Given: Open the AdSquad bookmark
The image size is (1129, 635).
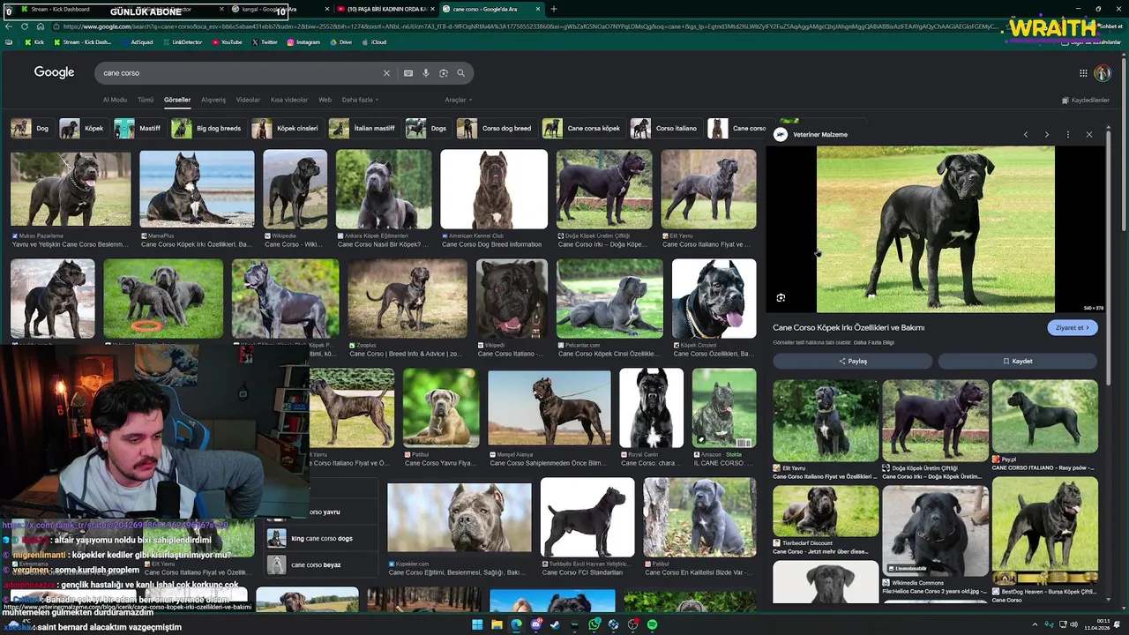Looking at the screenshot, I should pyautogui.click(x=136, y=42).
